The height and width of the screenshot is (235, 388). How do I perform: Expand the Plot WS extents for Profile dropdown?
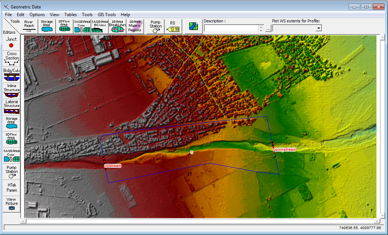[x=319, y=28]
